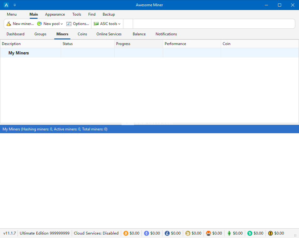Click 'Cloud Services: Disabled' in status bar
The height and width of the screenshot is (238, 299).
[96, 233]
